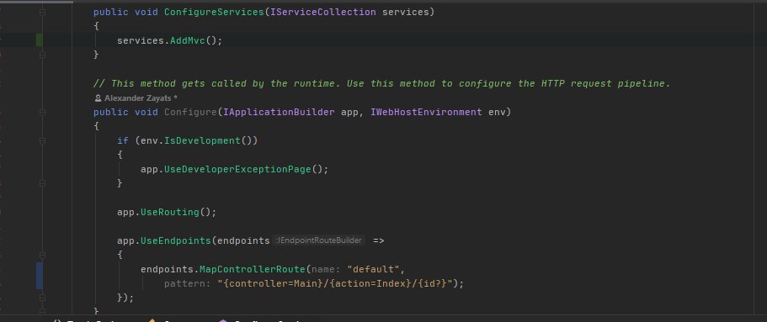The image size is (767, 322).
Task: Click the IsDevelopment method call
Action: (x=202, y=140)
